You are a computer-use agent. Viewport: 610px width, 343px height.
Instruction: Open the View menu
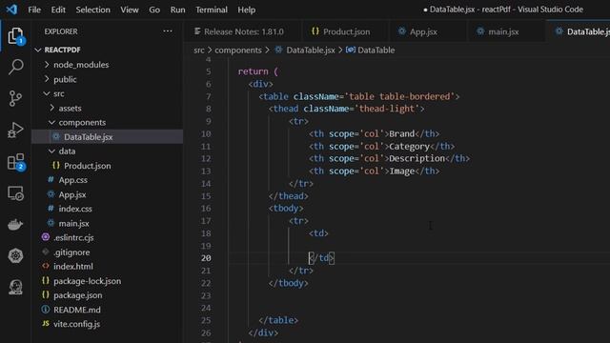click(130, 10)
